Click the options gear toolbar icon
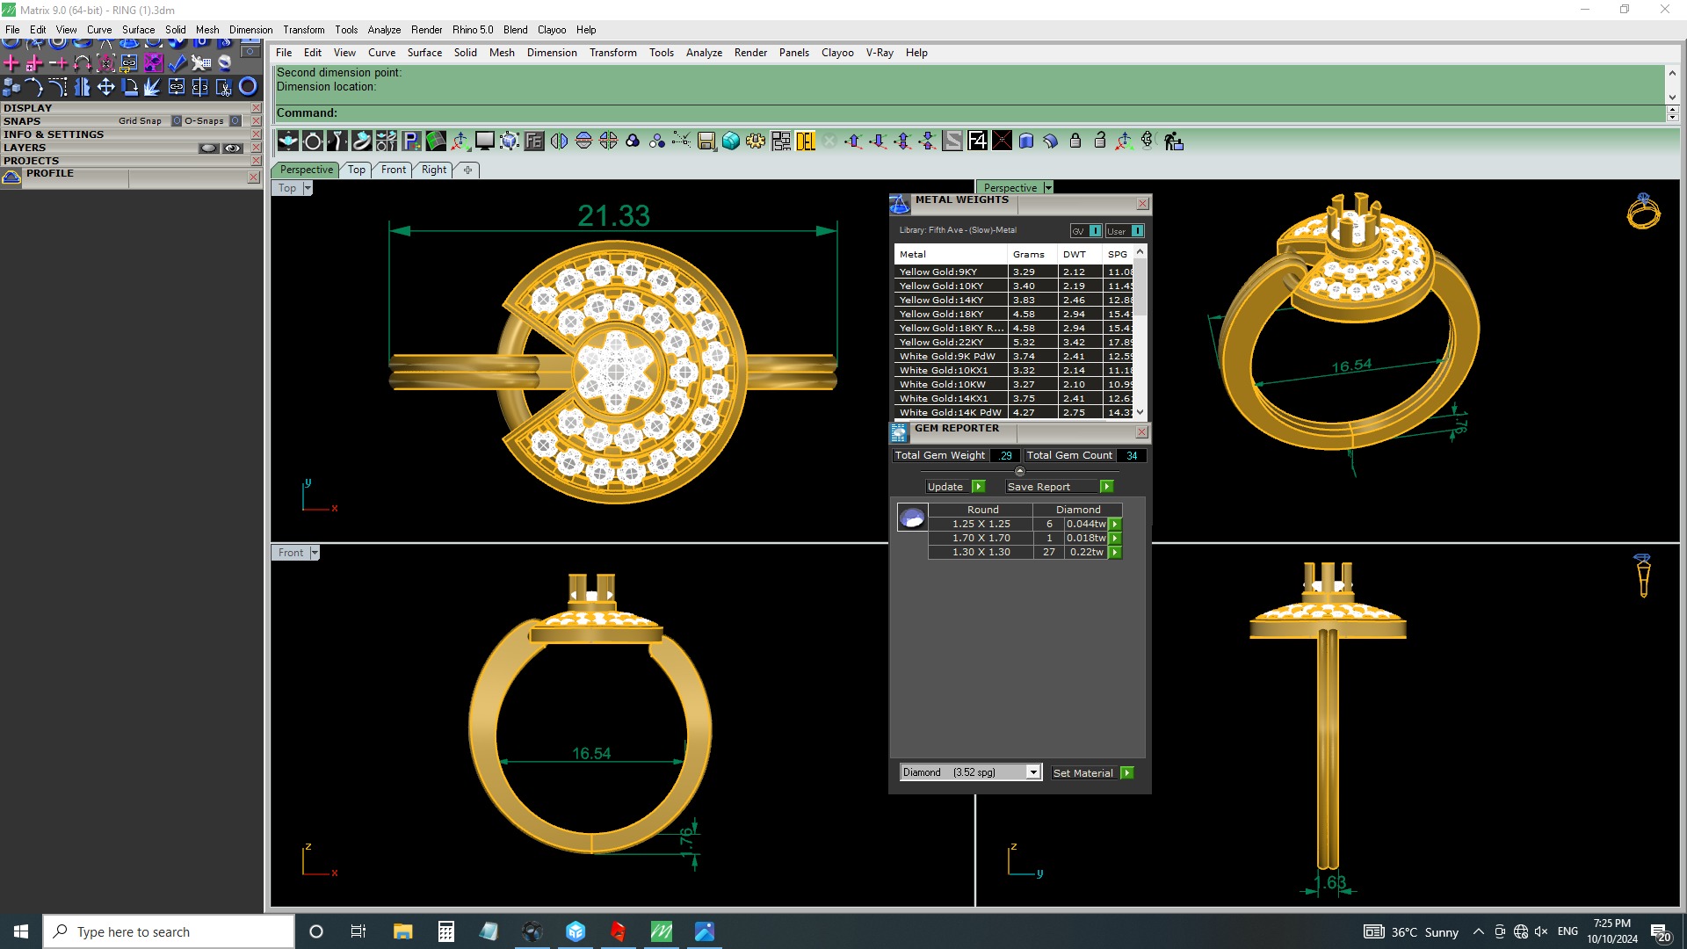Viewport: 1687px width, 949px height. coord(756,141)
